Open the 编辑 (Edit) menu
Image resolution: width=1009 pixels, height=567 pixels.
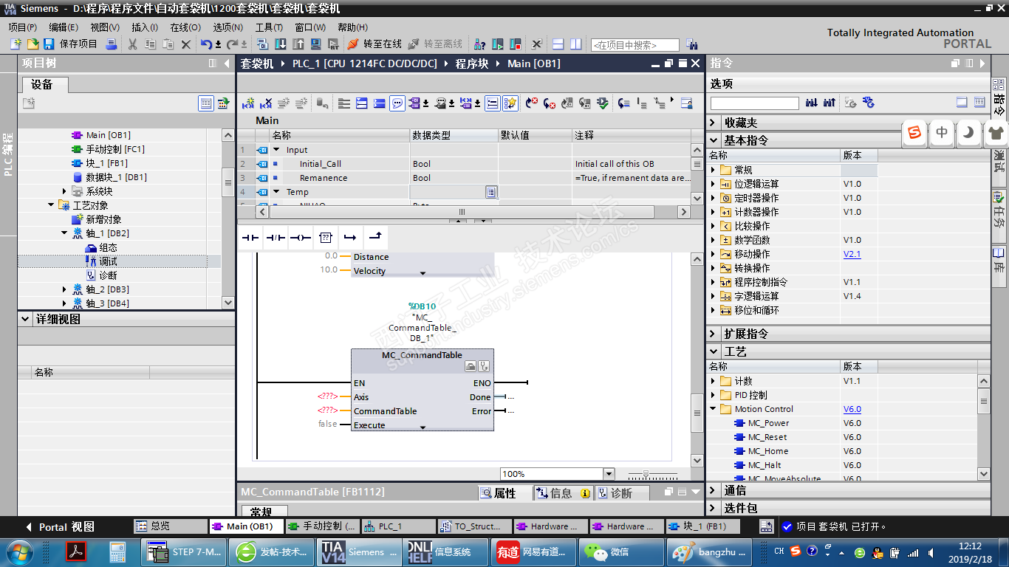pos(64,27)
